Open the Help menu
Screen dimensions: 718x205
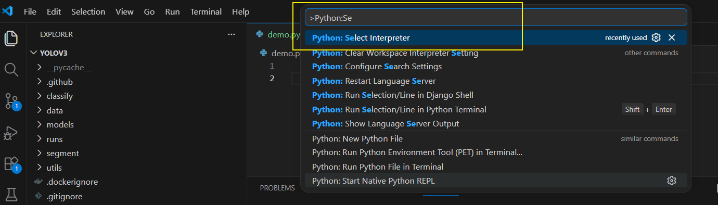pyautogui.click(x=240, y=11)
